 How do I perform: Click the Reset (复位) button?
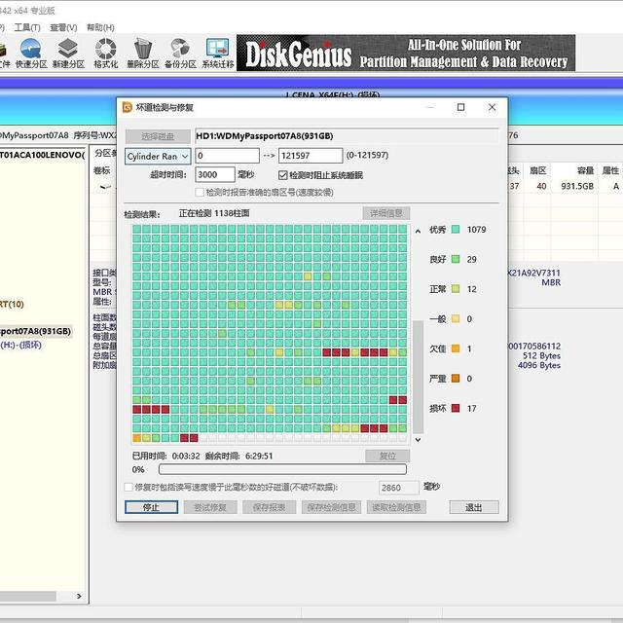click(x=387, y=456)
